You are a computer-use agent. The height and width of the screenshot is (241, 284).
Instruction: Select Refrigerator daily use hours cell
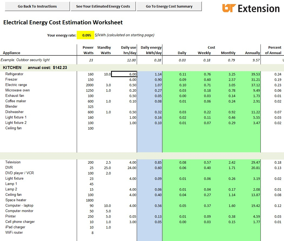(x=124, y=74)
